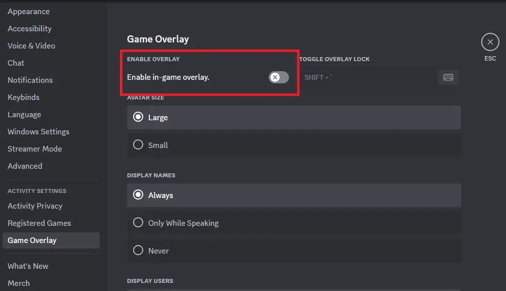Screen dimensions: 506x291
Task: Open the What's New link
Action: click(28, 266)
